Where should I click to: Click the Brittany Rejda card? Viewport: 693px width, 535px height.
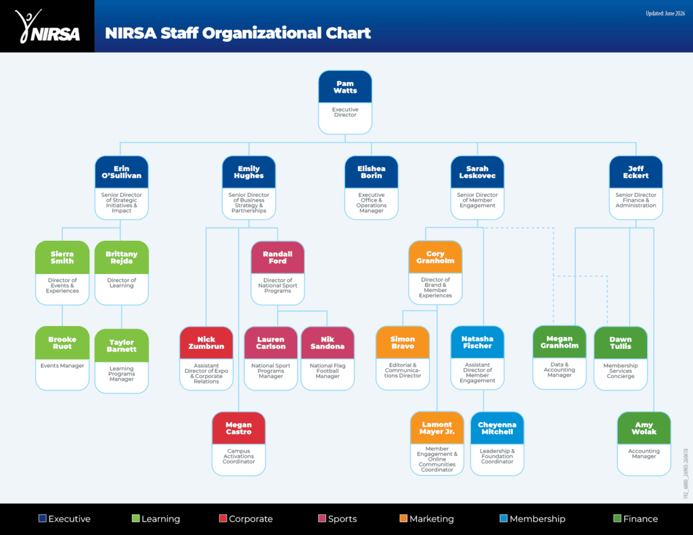(122, 273)
